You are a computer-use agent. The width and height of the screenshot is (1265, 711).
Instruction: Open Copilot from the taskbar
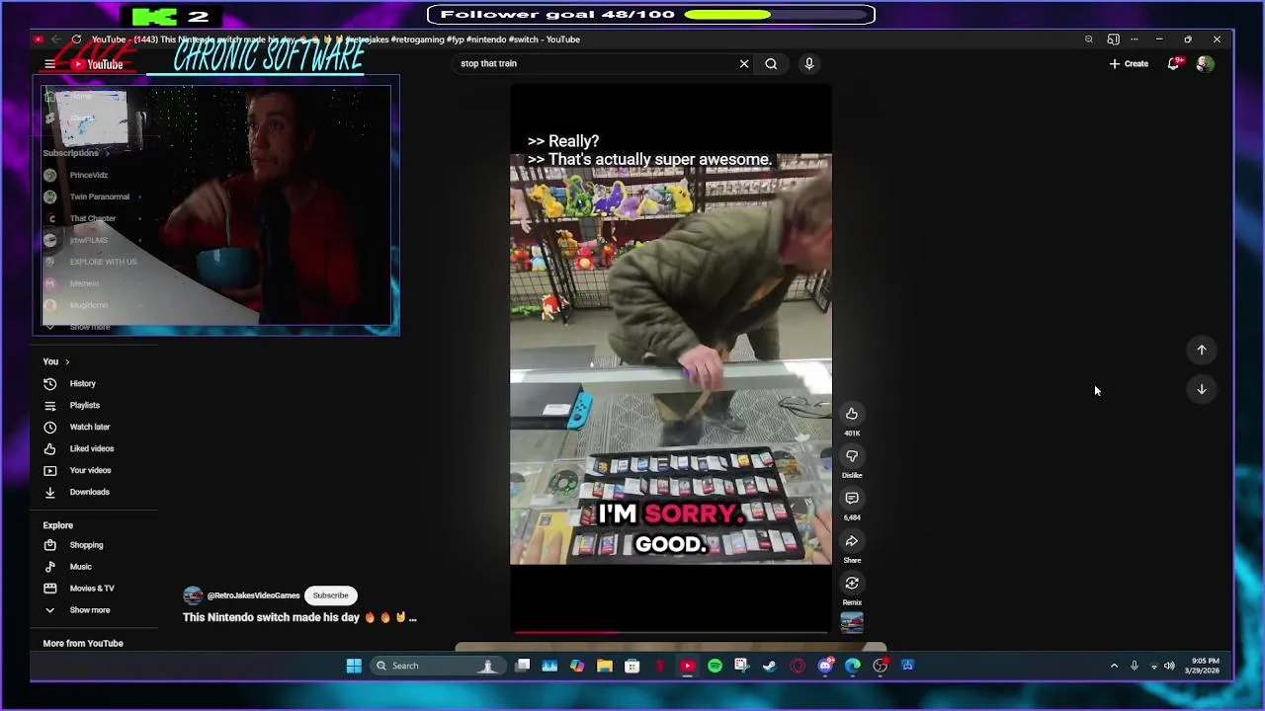tap(577, 666)
